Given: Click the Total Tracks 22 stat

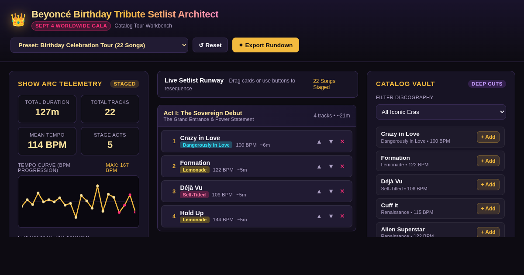Looking at the screenshot, I should (x=110, y=109).
